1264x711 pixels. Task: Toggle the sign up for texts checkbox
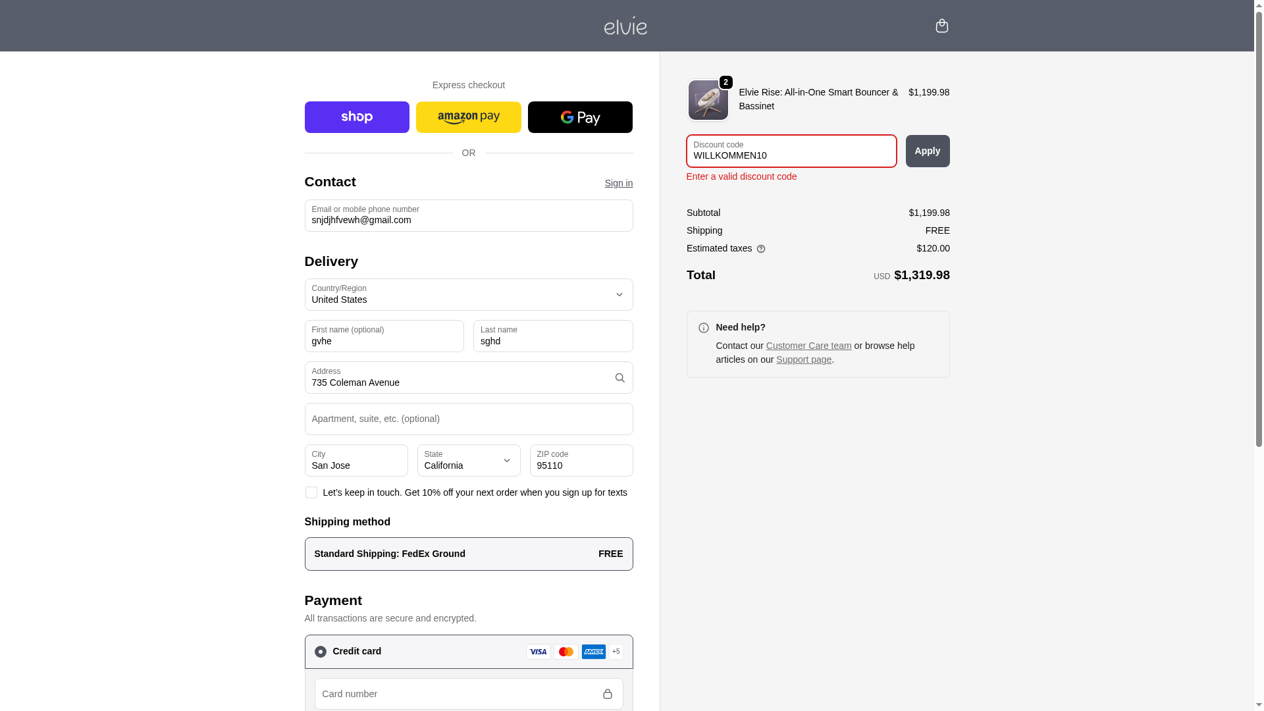click(x=311, y=492)
